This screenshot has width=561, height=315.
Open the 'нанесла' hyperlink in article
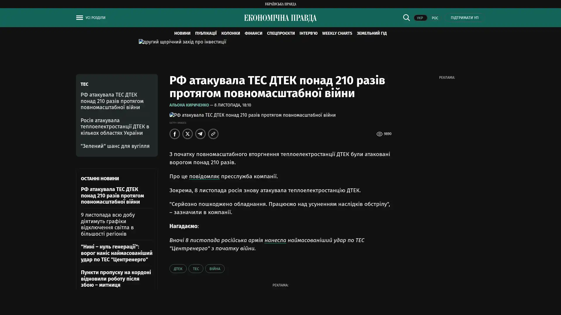[275, 240]
